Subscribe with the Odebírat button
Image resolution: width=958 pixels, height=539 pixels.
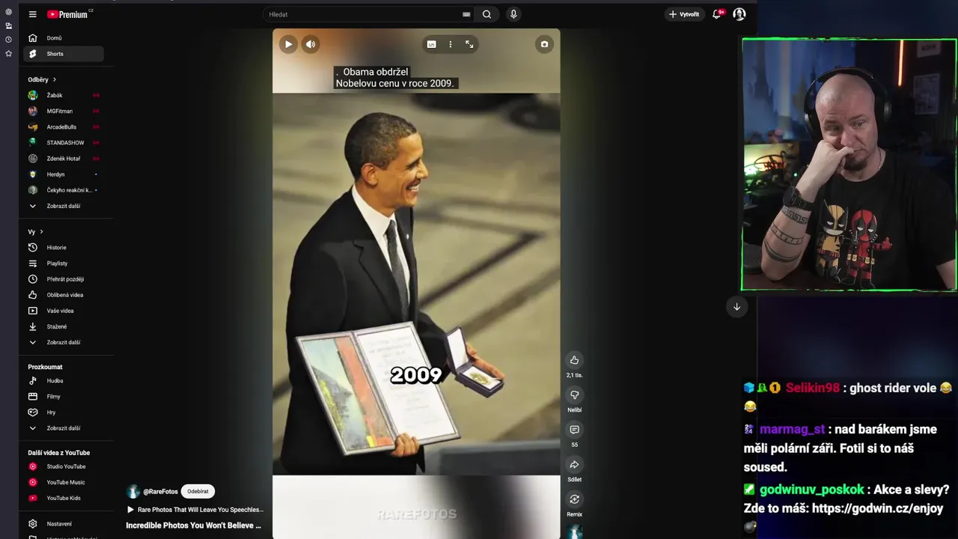click(198, 492)
